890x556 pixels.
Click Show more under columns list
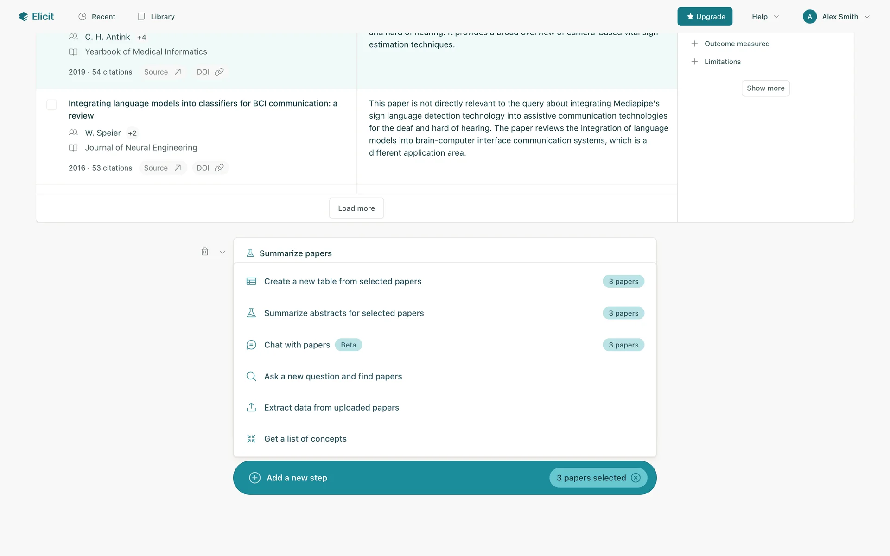pyautogui.click(x=765, y=88)
